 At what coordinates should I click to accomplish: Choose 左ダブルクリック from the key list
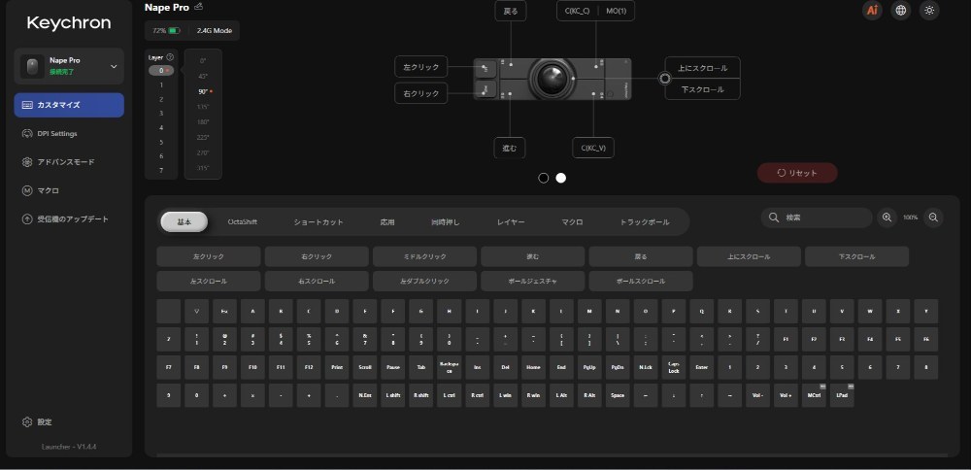tap(424, 281)
